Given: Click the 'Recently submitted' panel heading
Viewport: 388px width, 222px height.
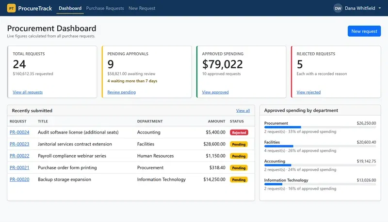Looking at the screenshot, I should [32, 110].
